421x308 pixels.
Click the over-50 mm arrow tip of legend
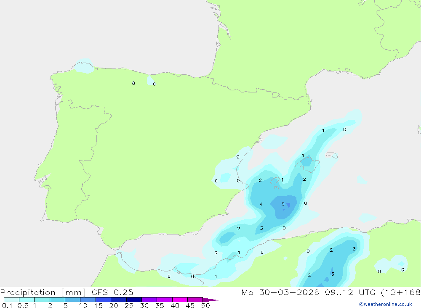210,300
